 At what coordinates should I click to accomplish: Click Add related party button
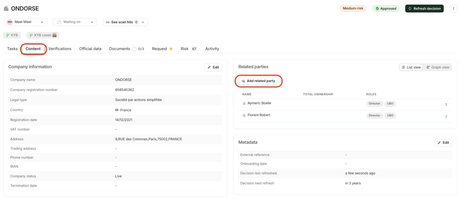pyautogui.click(x=258, y=81)
